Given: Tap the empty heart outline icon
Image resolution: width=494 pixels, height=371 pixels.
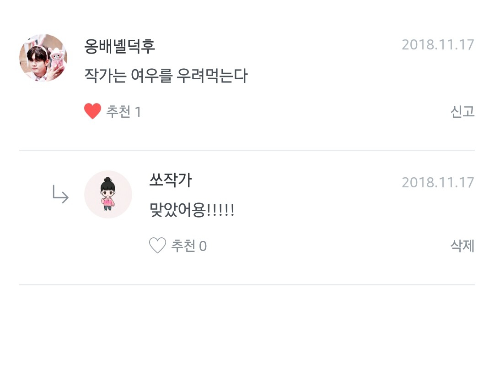Looking at the screenshot, I should coord(157,246).
